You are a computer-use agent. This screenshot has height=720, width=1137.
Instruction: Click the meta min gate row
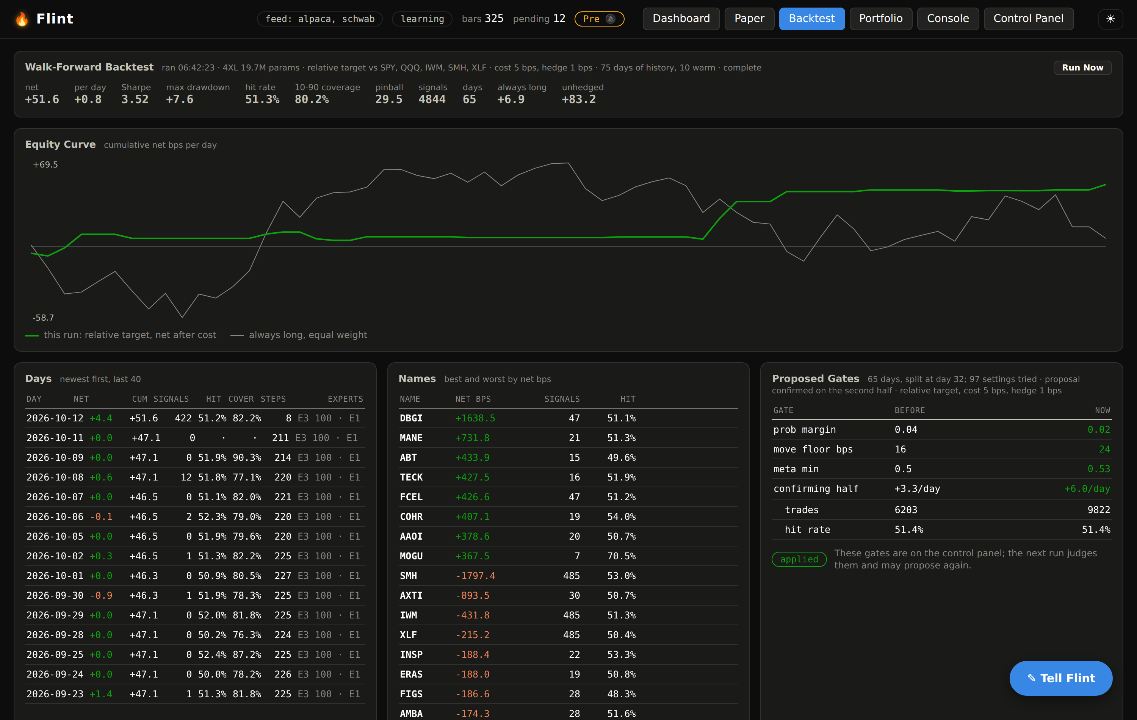coord(941,469)
